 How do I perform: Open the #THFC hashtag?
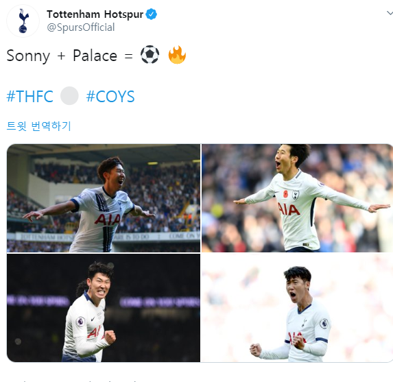[x=29, y=96]
